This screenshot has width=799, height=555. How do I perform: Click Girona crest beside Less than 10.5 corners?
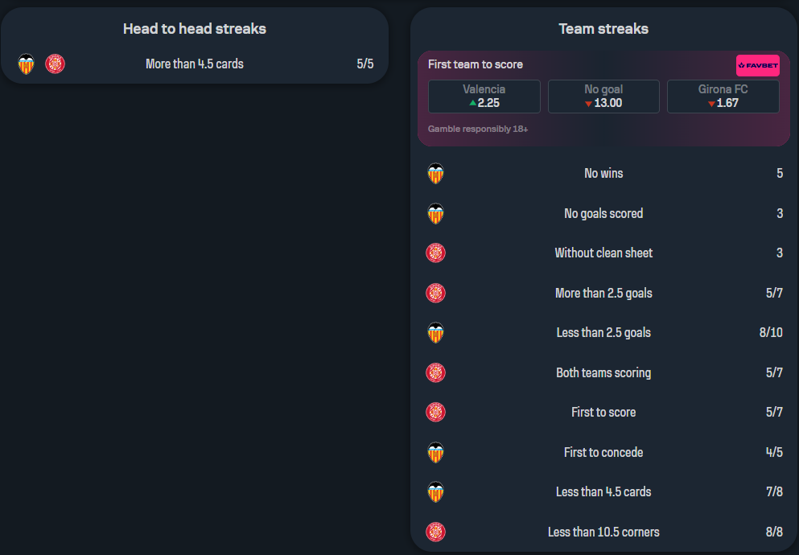[x=435, y=532]
